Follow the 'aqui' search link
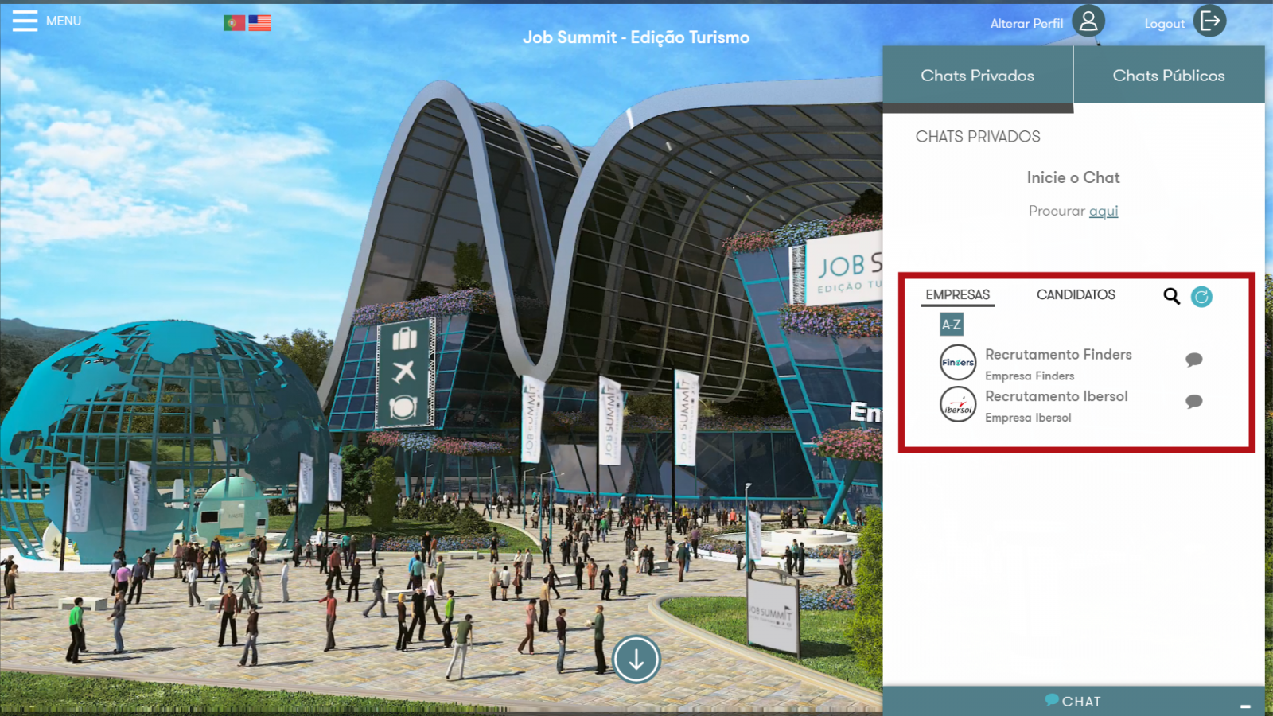 tap(1104, 211)
